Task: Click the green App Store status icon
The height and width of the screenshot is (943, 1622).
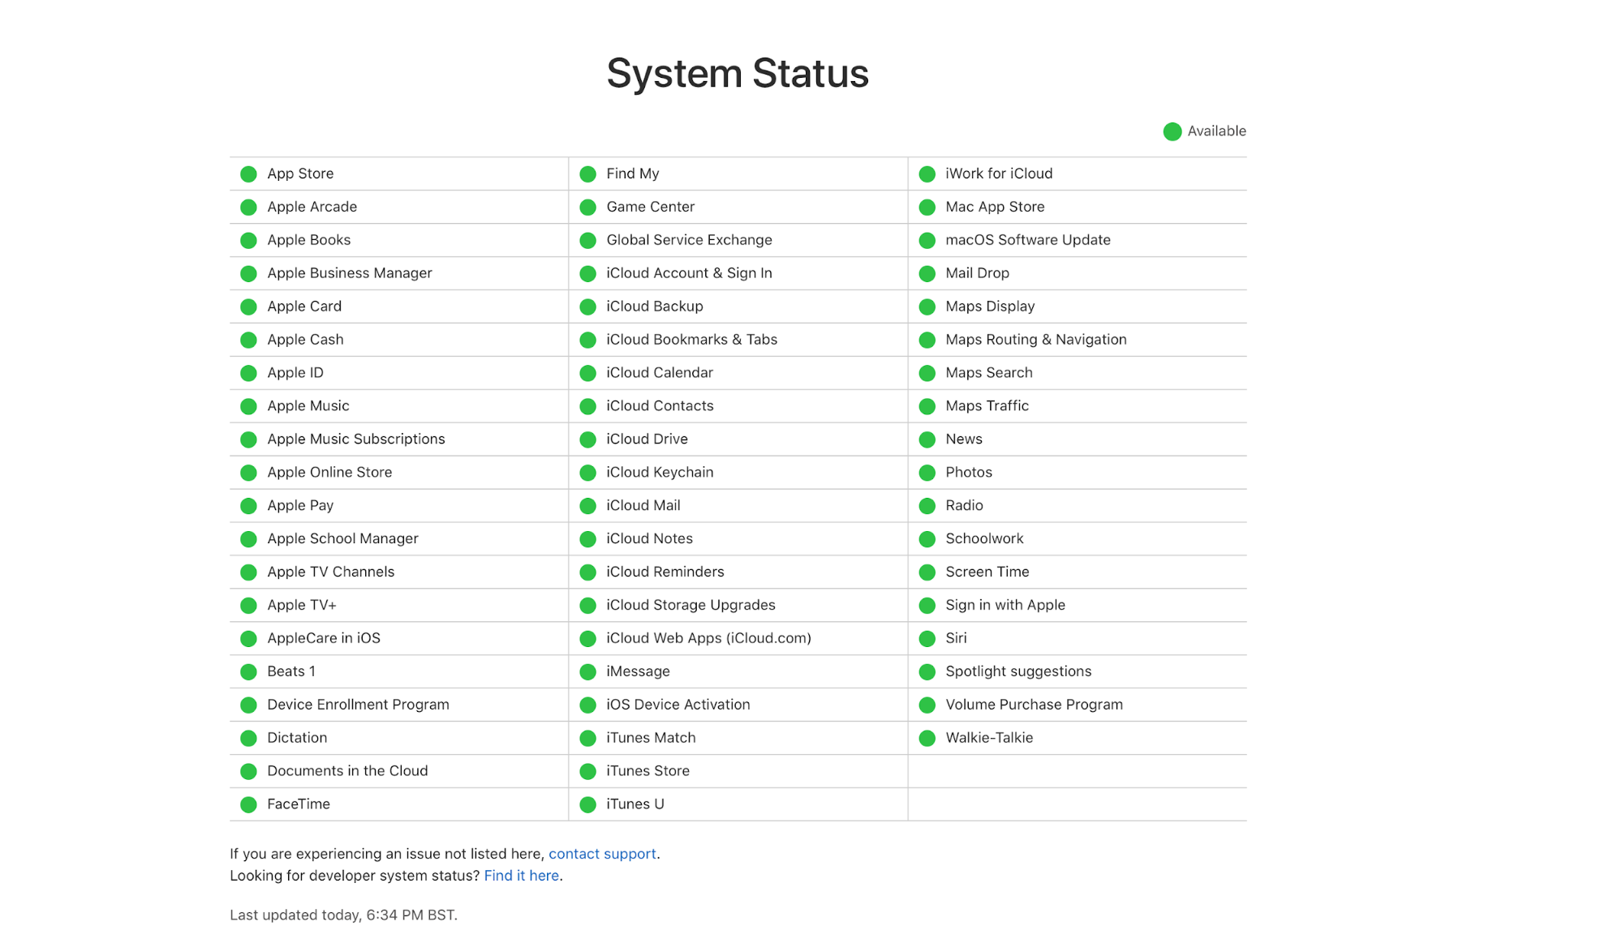Action: 248,173
